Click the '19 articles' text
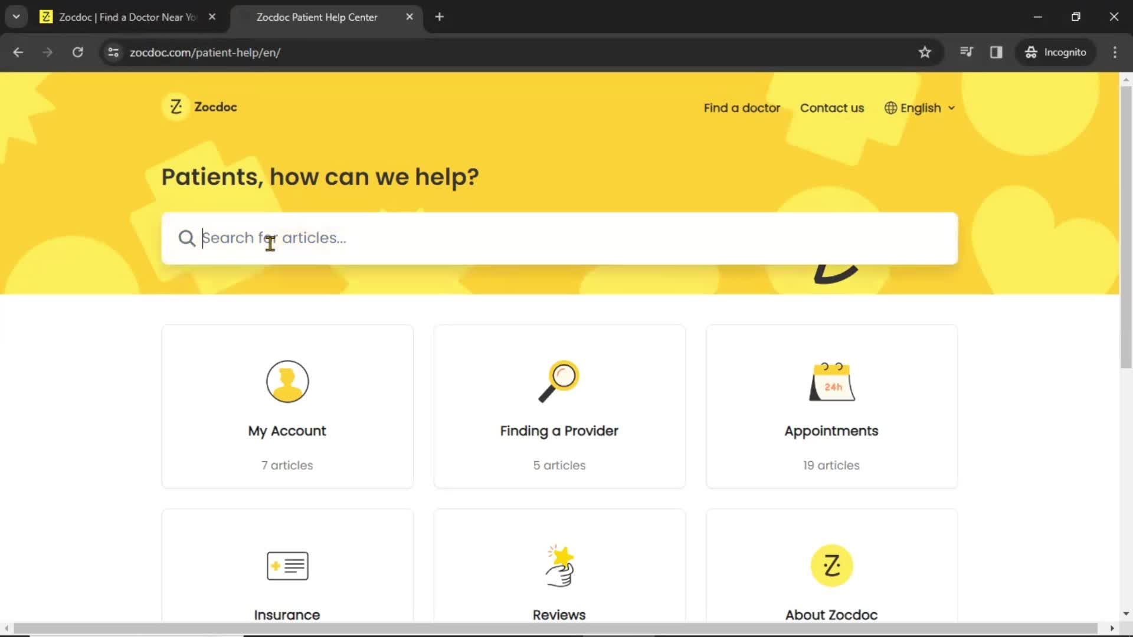The width and height of the screenshot is (1133, 637). click(831, 465)
